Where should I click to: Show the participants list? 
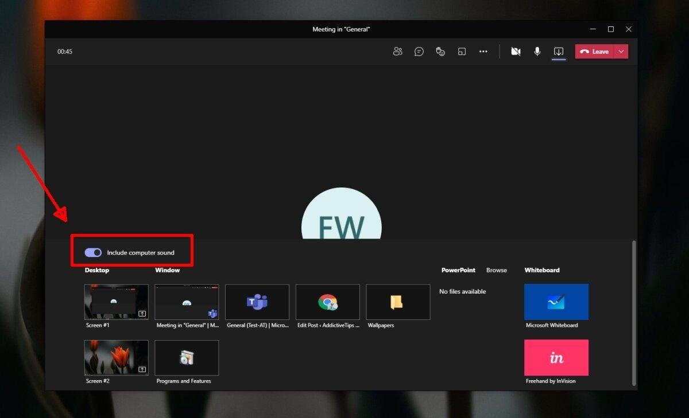(x=397, y=51)
